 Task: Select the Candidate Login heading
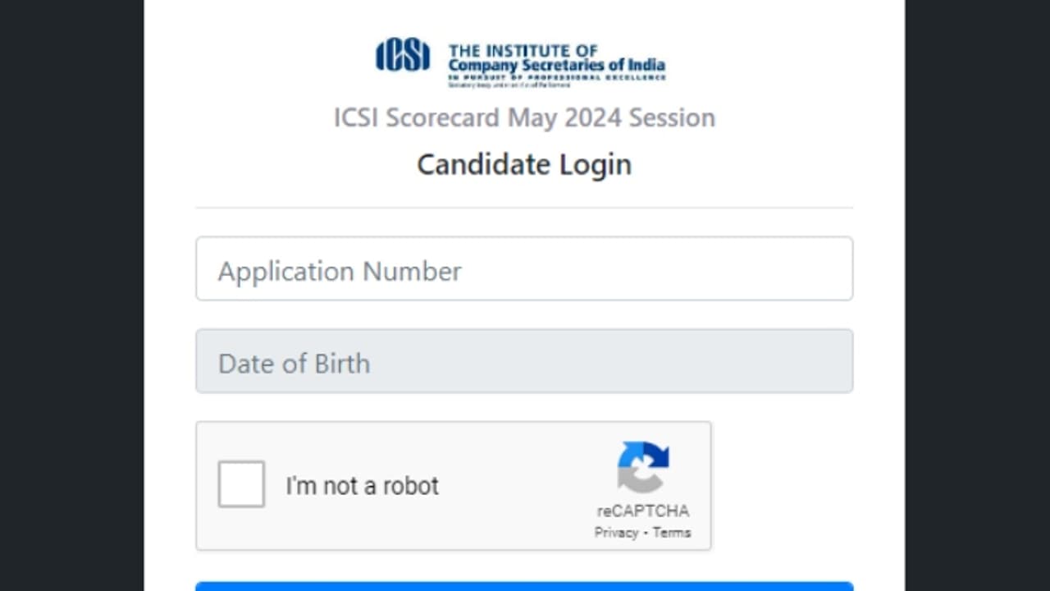(524, 164)
